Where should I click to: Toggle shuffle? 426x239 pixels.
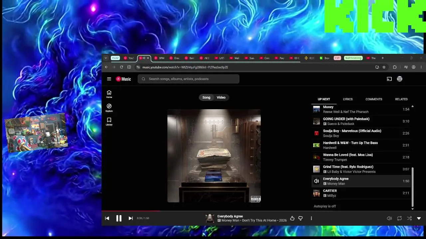409,218
